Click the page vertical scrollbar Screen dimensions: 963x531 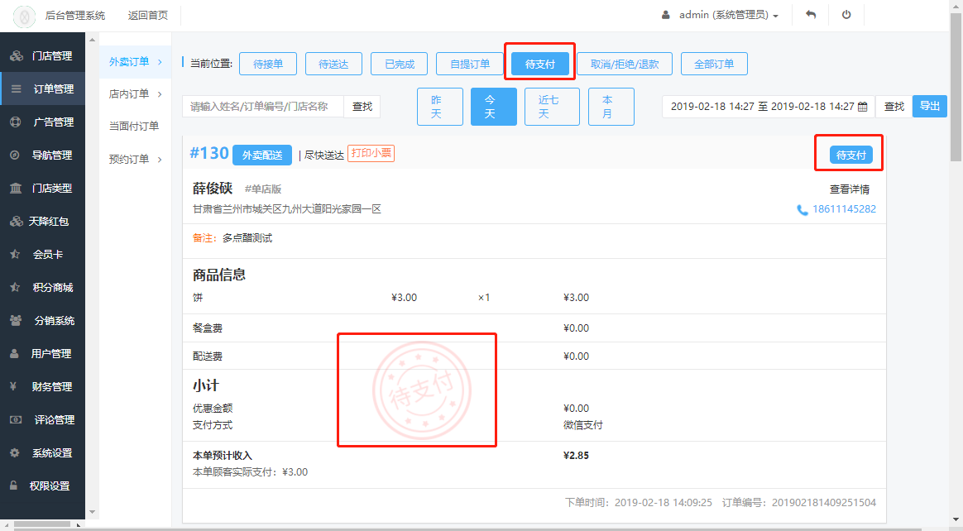(x=956, y=86)
